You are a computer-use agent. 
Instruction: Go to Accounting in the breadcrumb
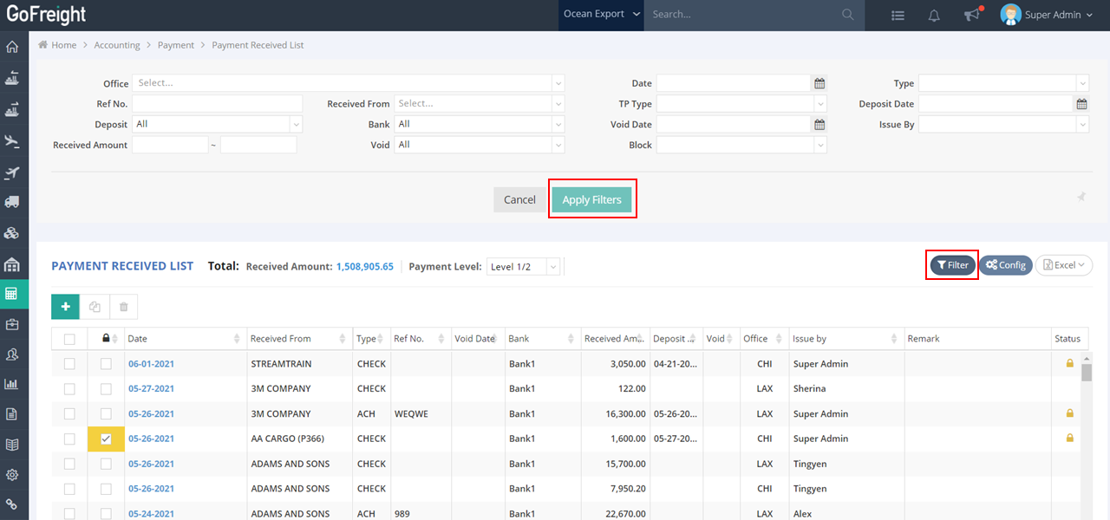click(x=117, y=45)
